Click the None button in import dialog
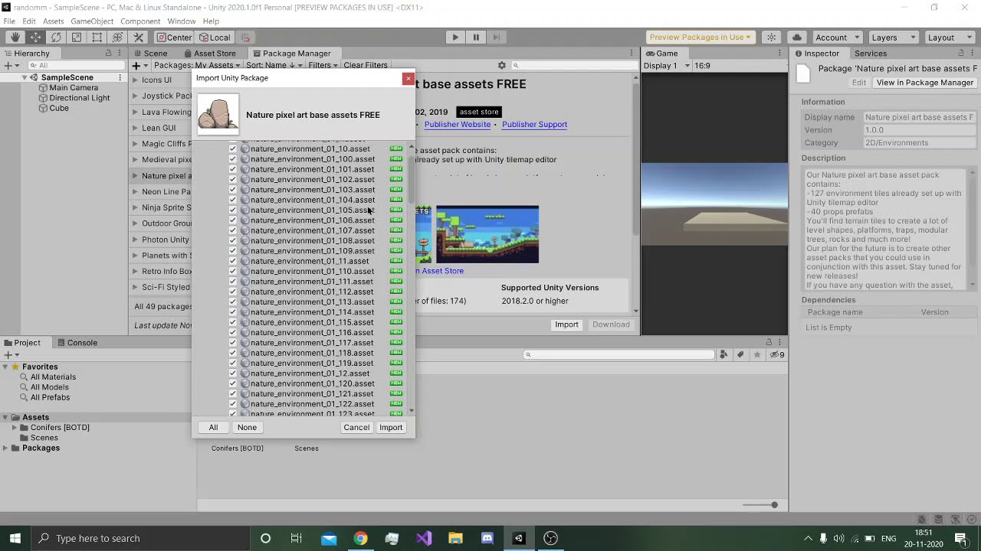Image resolution: width=981 pixels, height=551 pixels. pyautogui.click(x=247, y=428)
